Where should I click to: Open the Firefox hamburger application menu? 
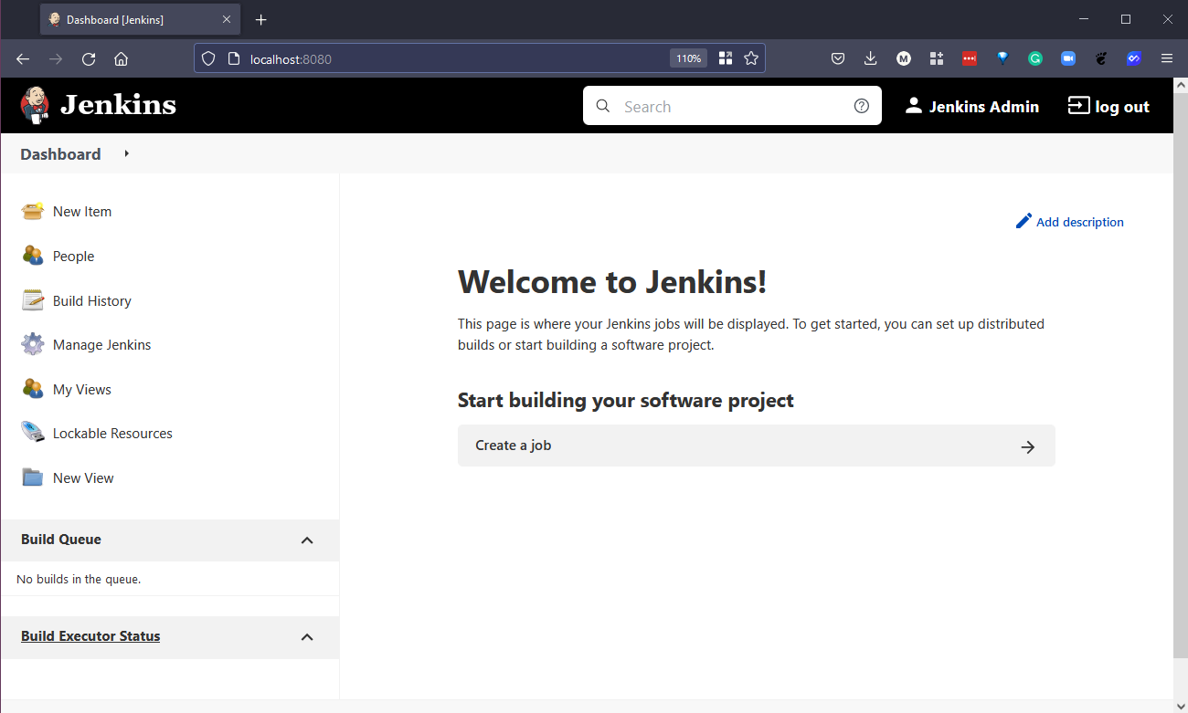coord(1166,58)
